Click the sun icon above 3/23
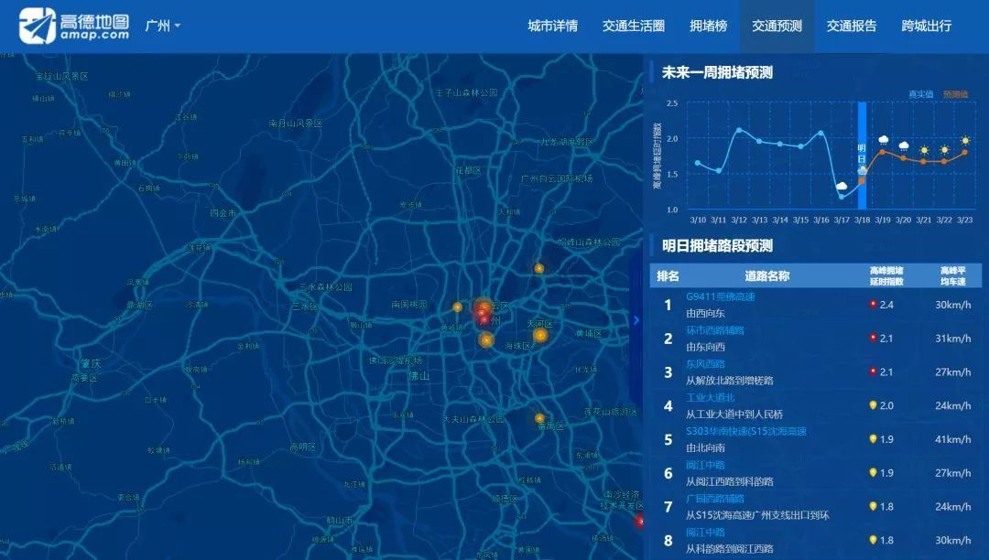 [965, 141]
